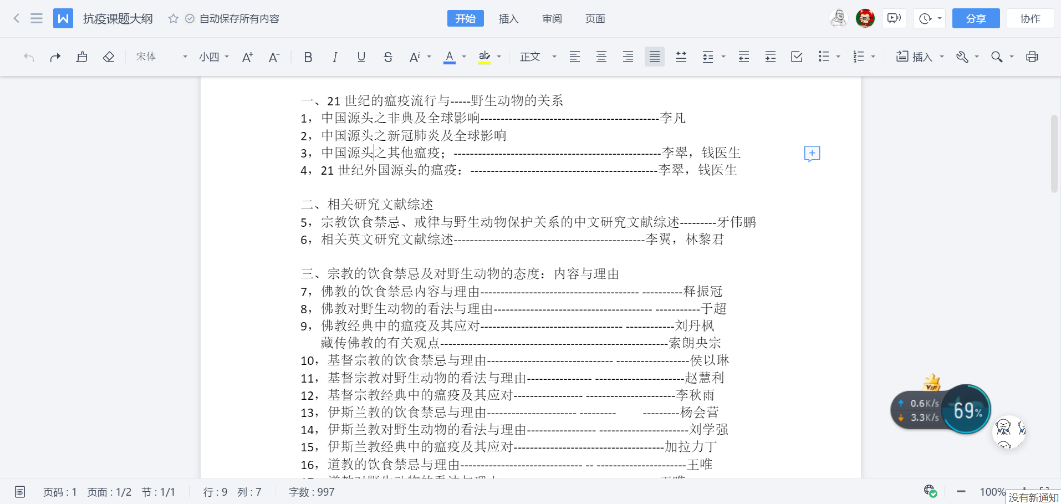
Task: Open the 宋体 font family dropdown
Action: tap(161, 57)
